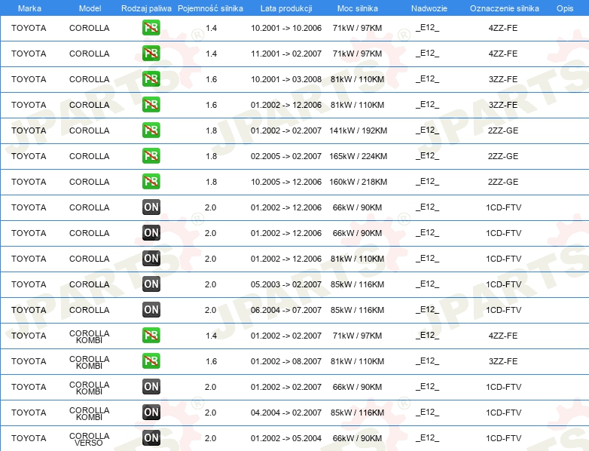Select petrol icon in Corolla Kombi 1.6 row
Screen dimensions: 589x451
pos(151,360)
